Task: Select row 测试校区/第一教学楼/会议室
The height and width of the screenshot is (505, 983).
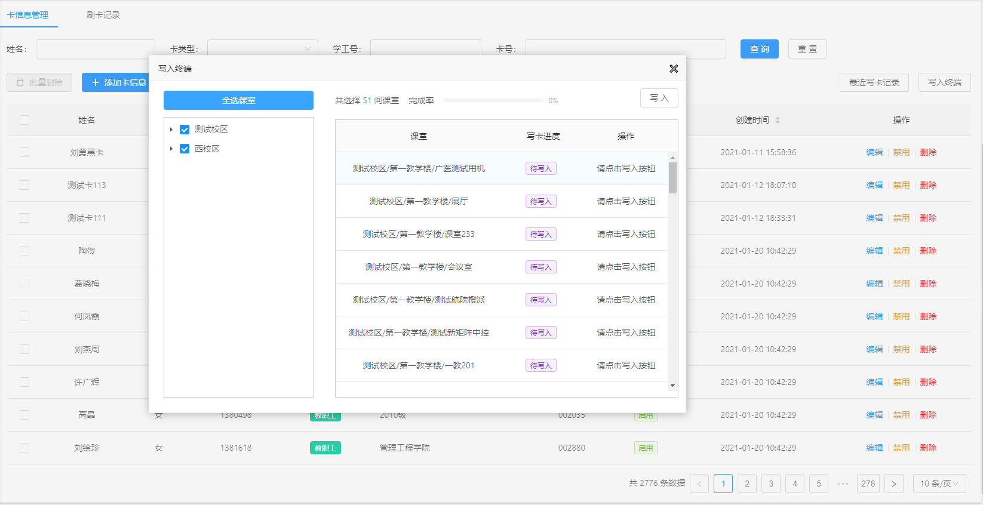Action: pos(502,267)
